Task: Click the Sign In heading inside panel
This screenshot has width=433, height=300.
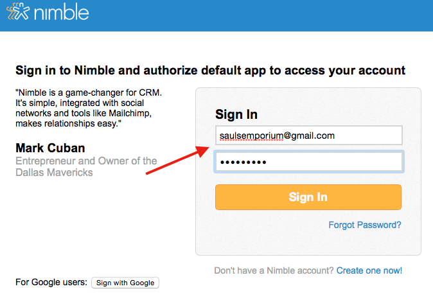Action: (236, 114)
